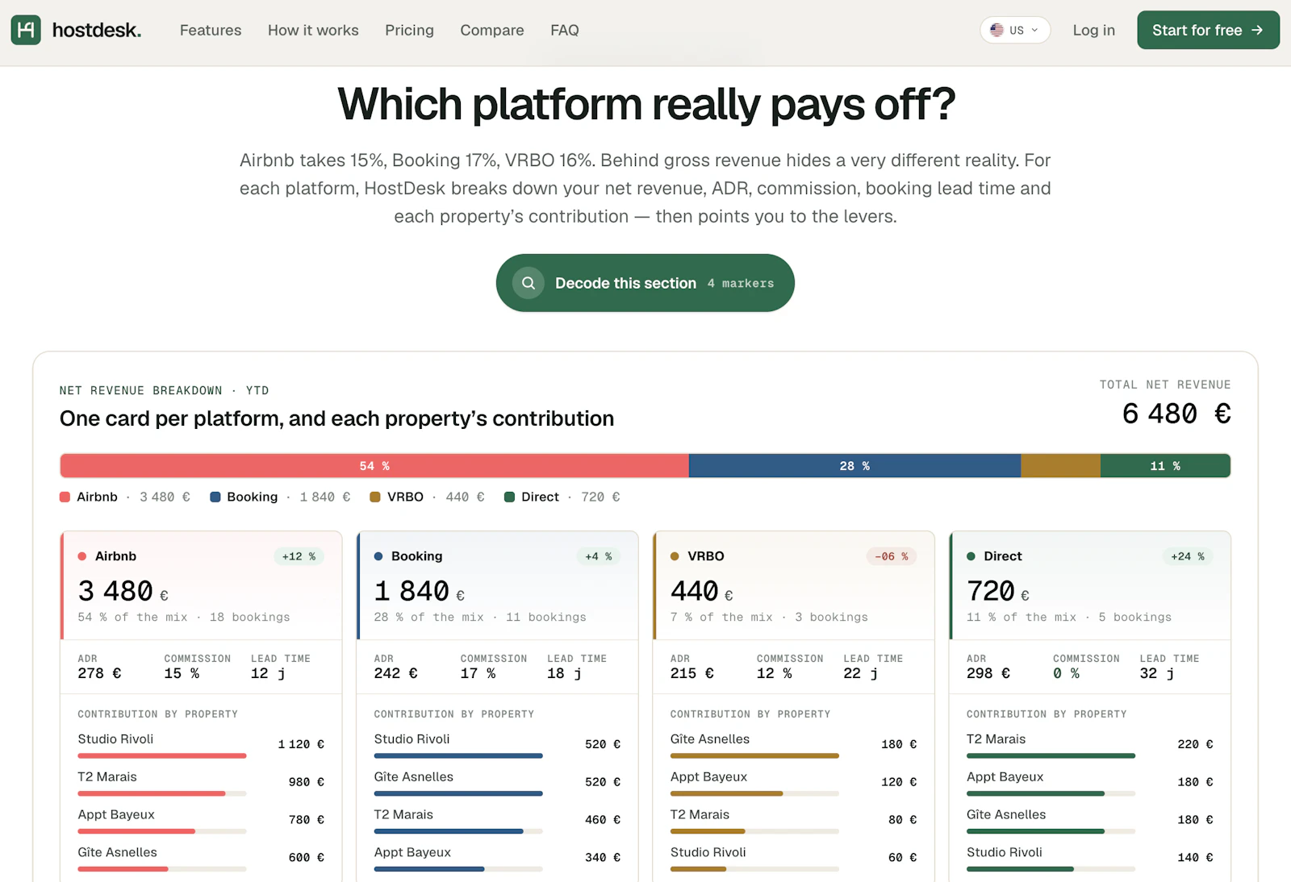
Task: Click 18 bookings text on Airbnb card
Action: (x=249, y=617)
